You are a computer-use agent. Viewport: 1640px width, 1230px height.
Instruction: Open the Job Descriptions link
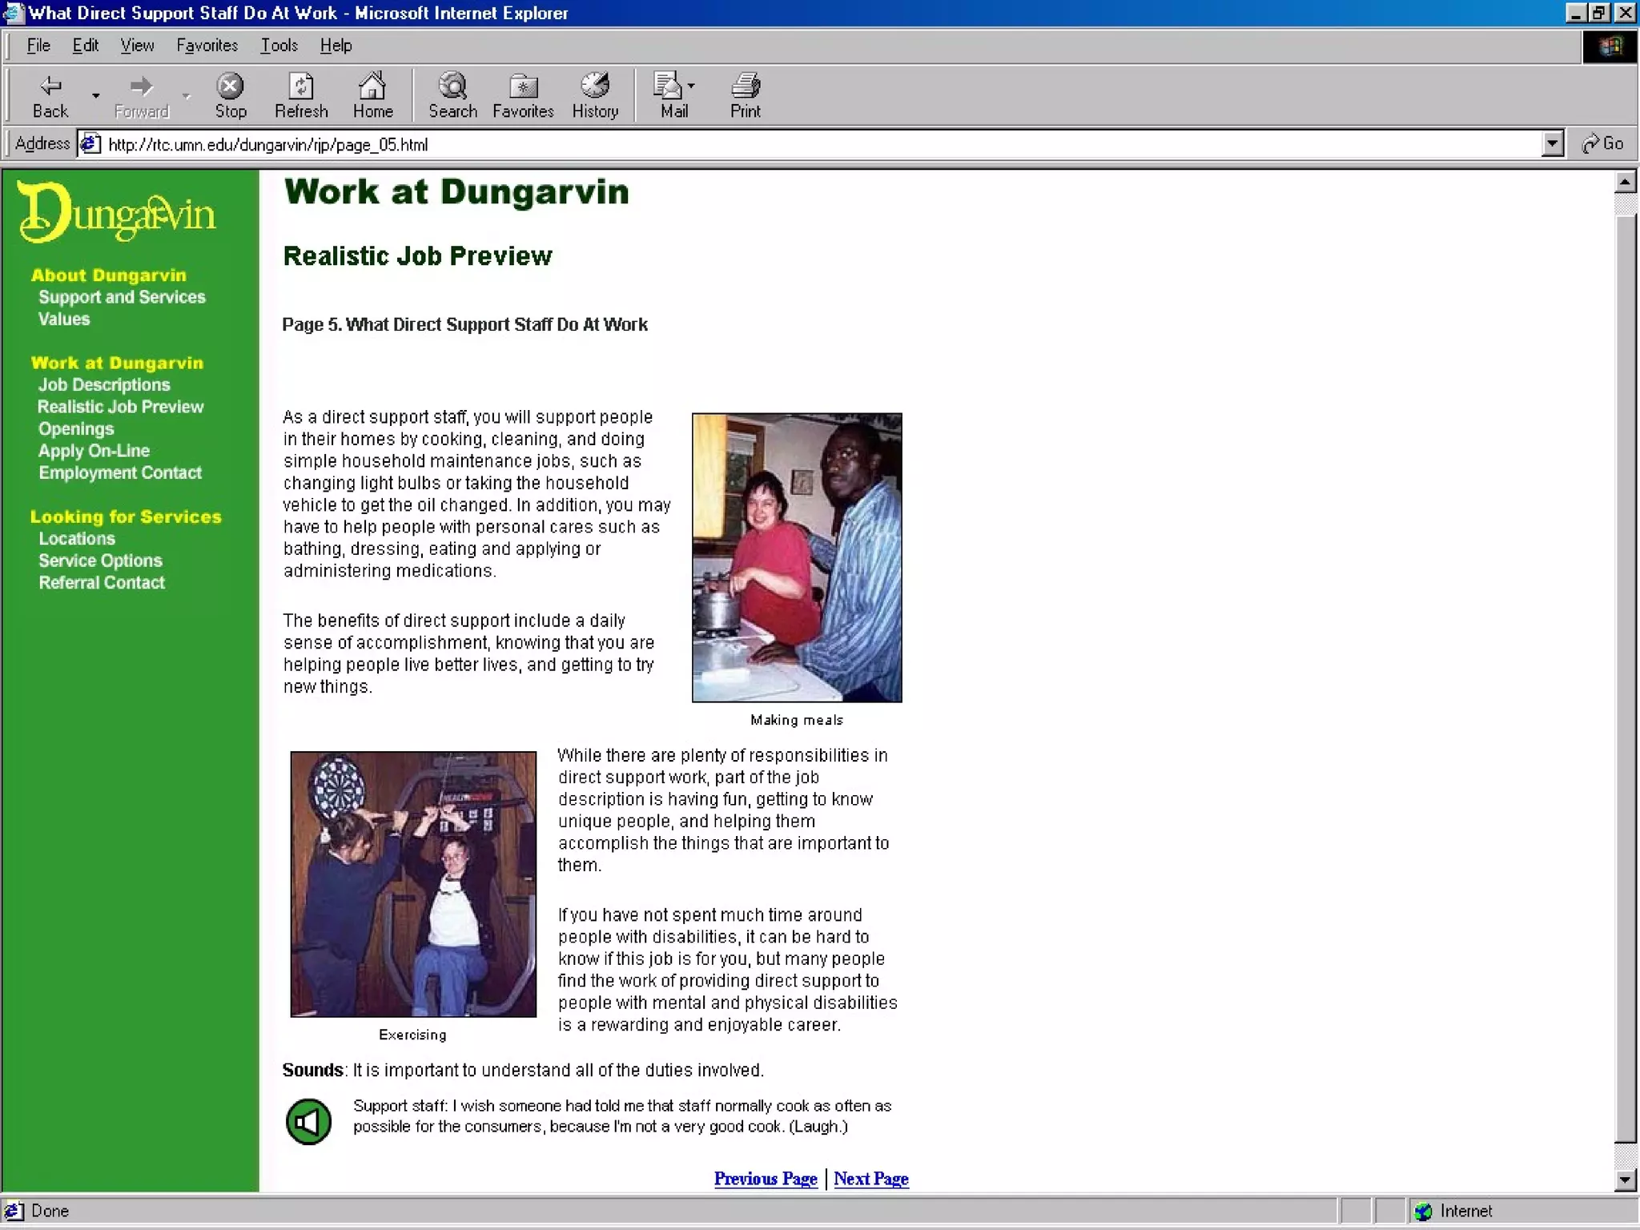tap(104, 385)
